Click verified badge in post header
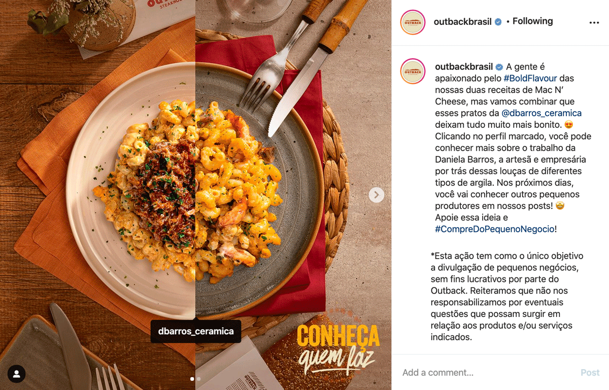The width and height of the screenshot is (609, 390). coord(498,22)
